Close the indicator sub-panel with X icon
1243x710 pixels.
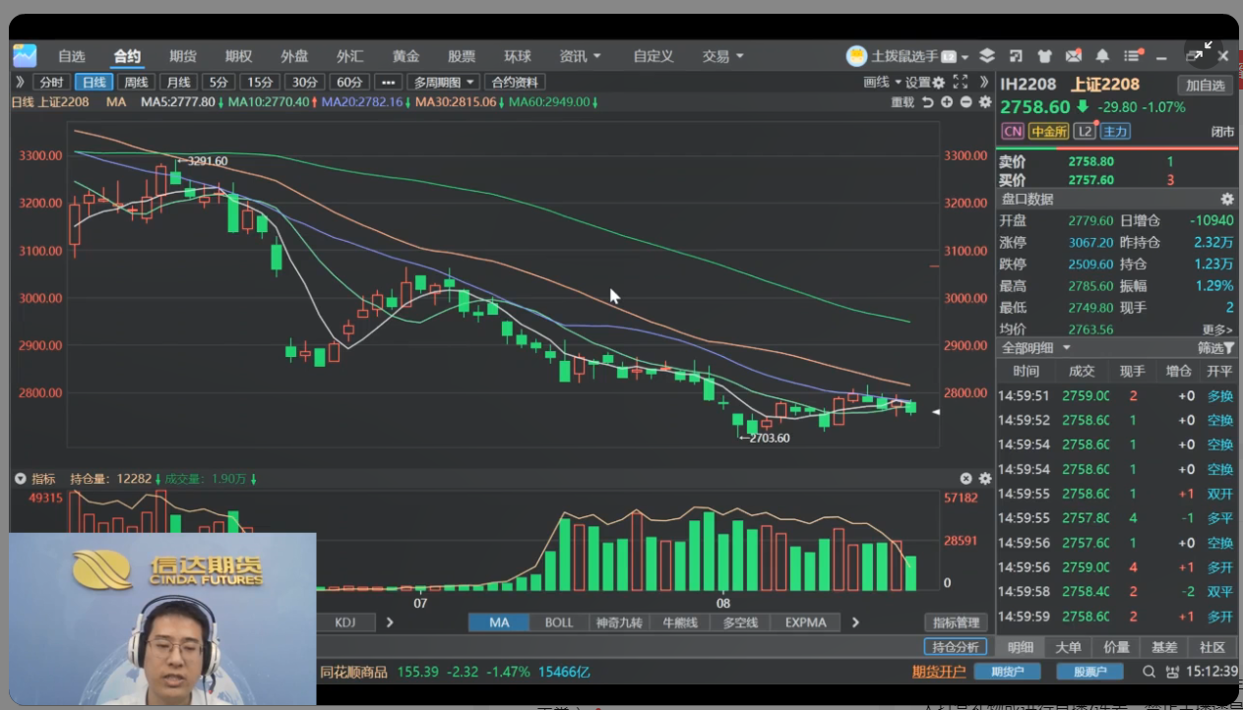pyautogui.click(x=965, y=479)
